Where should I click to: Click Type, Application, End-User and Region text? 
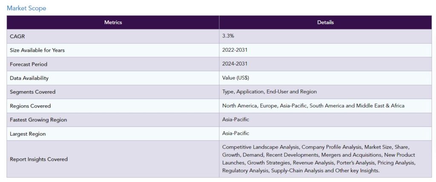pyautogui.click(x=270, y=92)
